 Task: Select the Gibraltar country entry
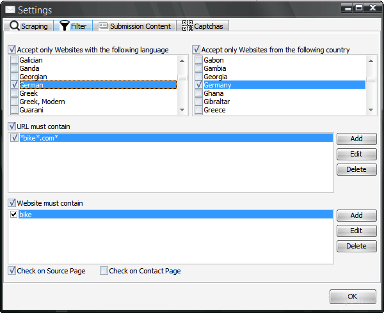tap(217, 102)
